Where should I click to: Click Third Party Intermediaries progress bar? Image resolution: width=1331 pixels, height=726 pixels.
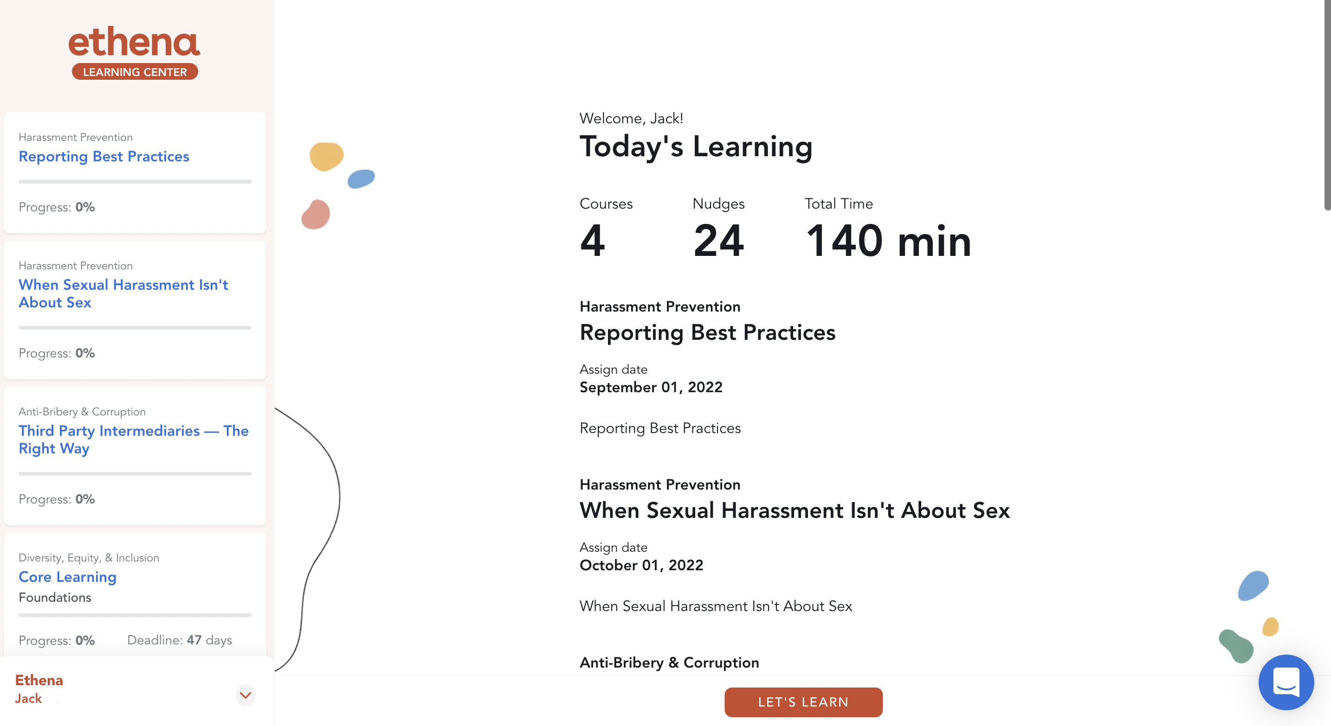click(x=135, y=474)
